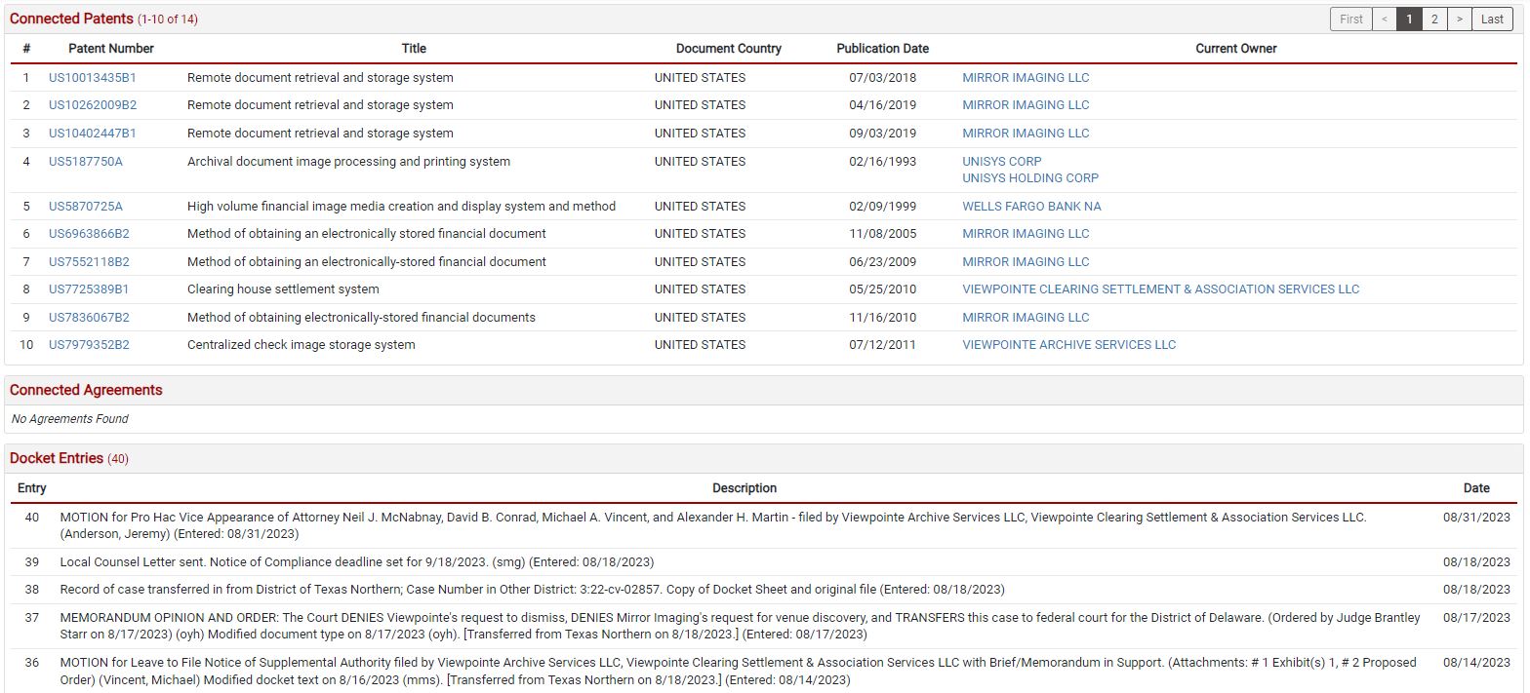The image size is (1530, 693).
Task: Open patent US7725389B1
Action: click(89, 289)
